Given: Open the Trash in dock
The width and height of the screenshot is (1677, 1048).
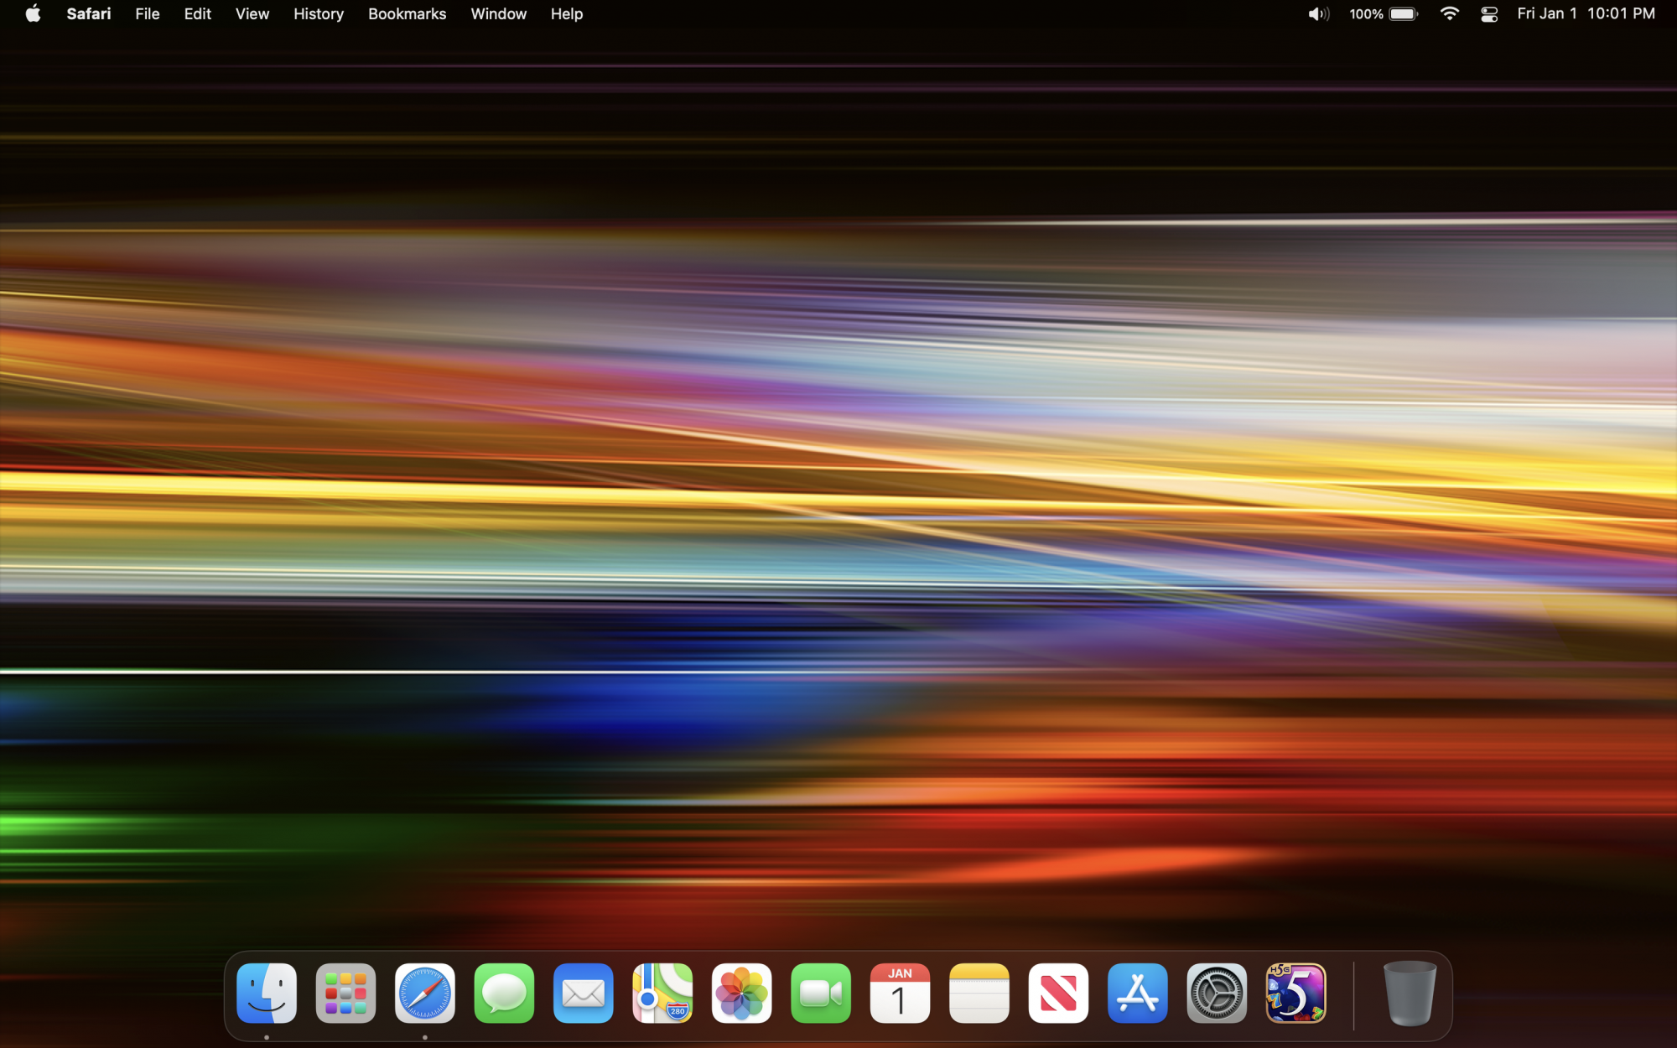Looking at the screenshot, I should tap(1410, 994).
